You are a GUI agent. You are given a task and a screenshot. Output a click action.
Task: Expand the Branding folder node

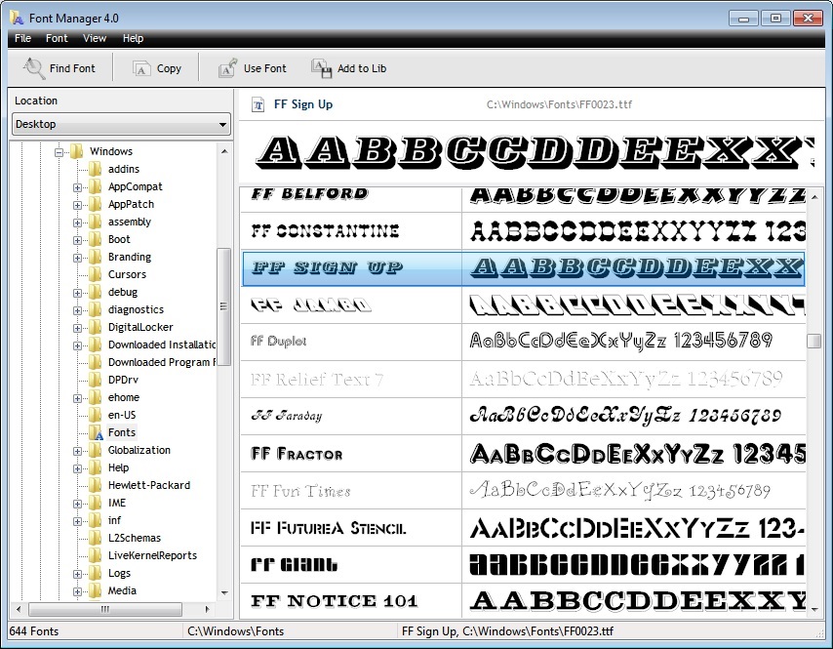[78, 258]
